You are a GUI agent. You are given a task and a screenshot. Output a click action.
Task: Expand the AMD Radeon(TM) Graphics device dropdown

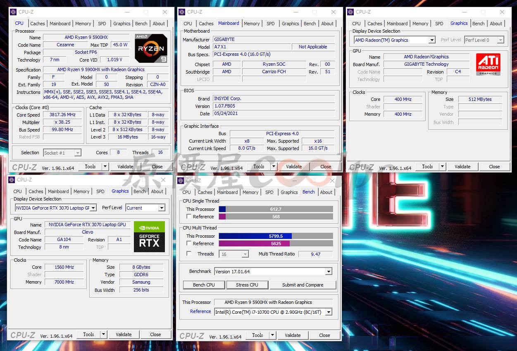pyautogui.click(x=432, y=40)
